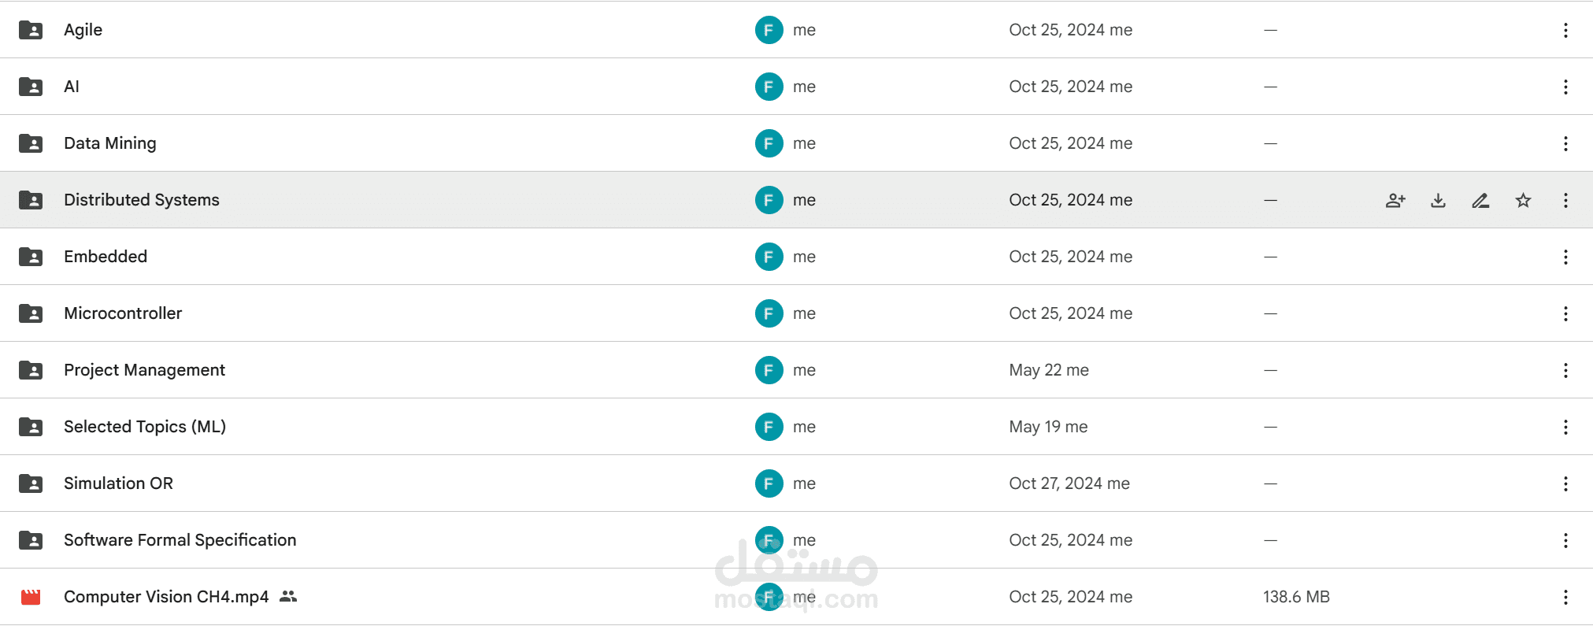Share the Distributed Systems folder
Viewport: 1593px width, 626px height.
tap(1395, 200)
